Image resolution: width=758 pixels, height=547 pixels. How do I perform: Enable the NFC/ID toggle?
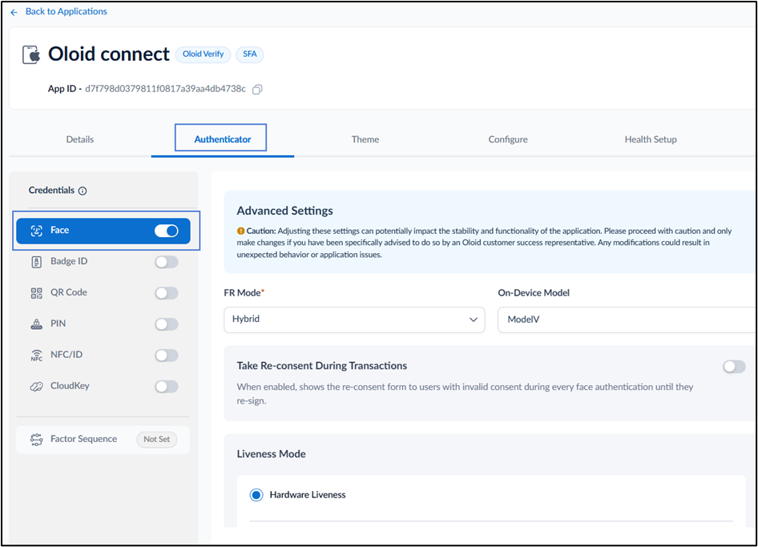coord(167,355)
